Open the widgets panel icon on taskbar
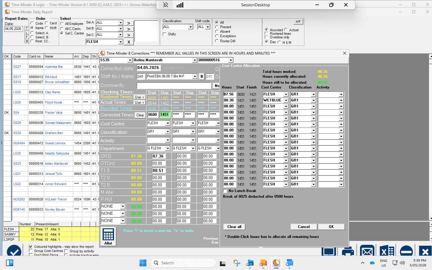 [10, 263]
